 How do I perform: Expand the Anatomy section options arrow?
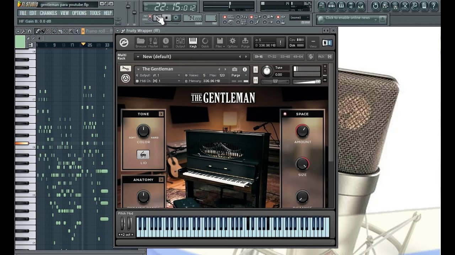(161, 180)
